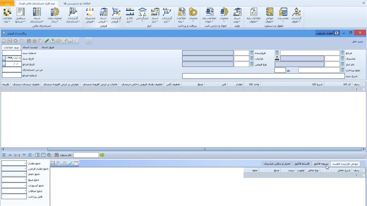Check the first row checkbox in items grid
367x206 pixels.
pos(364,89)
